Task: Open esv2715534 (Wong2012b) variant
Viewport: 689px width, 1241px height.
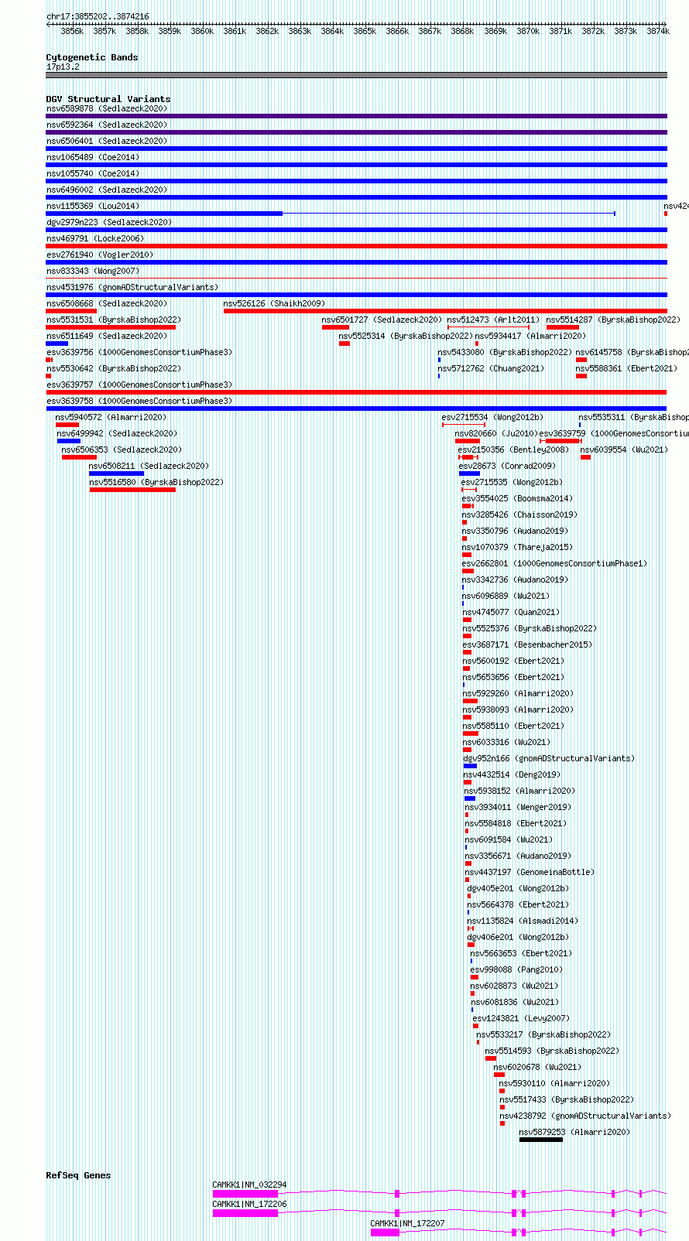Action: [492, 417]
